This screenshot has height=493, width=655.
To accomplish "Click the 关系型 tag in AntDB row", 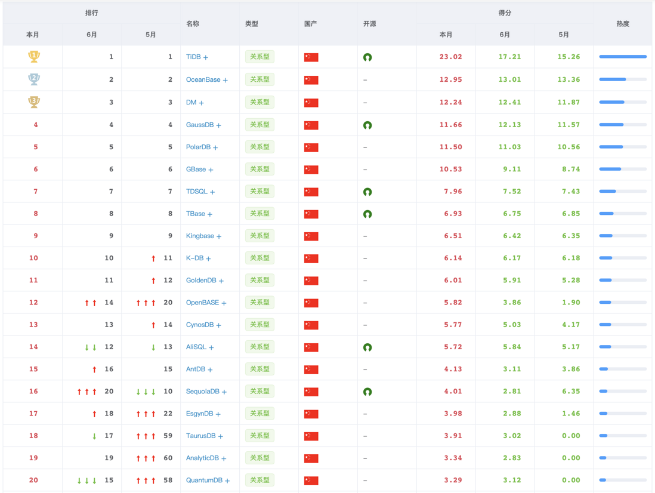I will 259,369.
